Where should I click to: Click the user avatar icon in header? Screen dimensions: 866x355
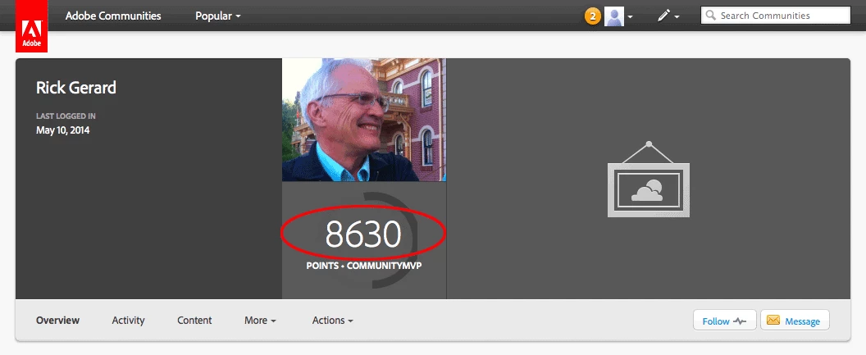tap(614, 16)
